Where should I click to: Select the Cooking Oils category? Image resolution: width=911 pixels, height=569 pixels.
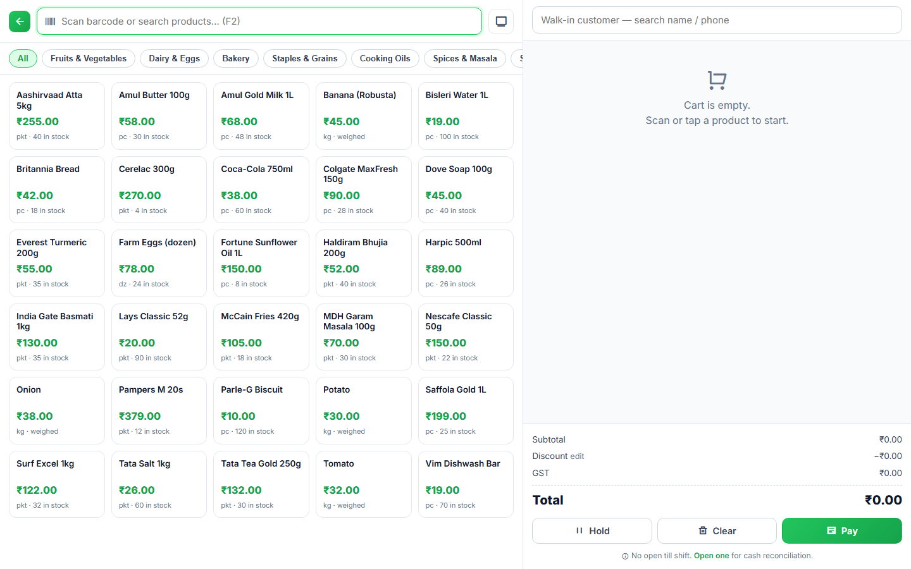tap(385, 59)
